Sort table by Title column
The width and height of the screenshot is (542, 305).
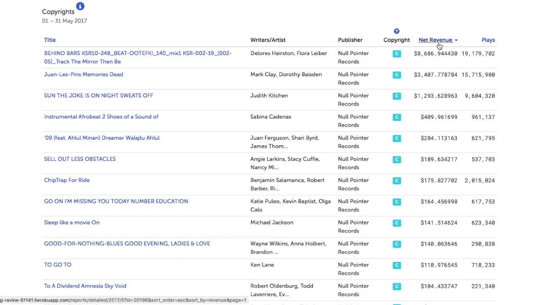(50, 40)
